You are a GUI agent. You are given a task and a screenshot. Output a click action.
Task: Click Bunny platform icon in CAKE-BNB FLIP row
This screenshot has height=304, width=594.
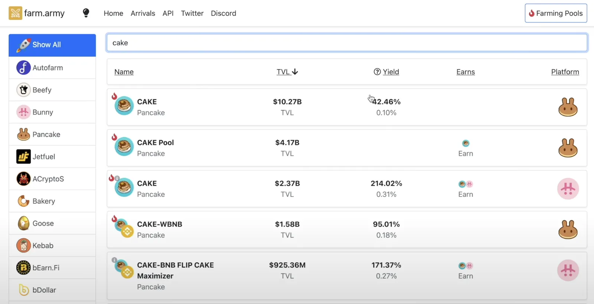pyautogui.click(x=568, y=270)
